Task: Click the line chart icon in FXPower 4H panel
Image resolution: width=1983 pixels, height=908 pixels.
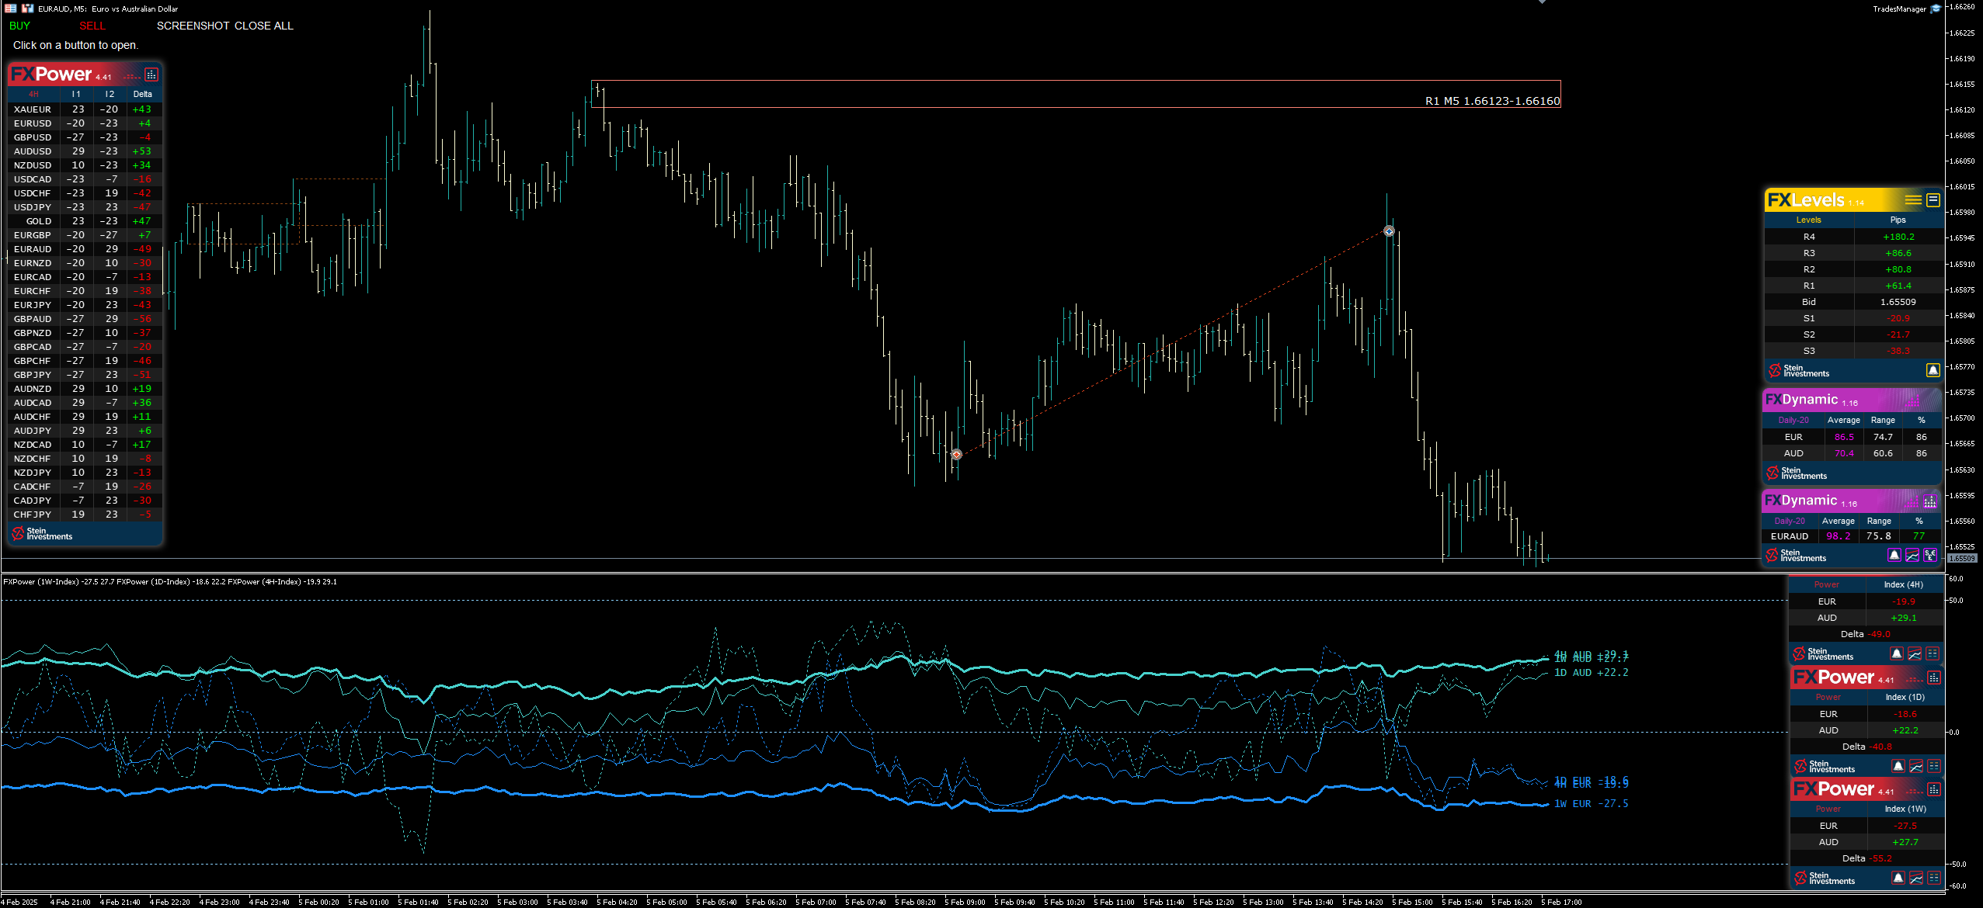Action: (1915, 654)
